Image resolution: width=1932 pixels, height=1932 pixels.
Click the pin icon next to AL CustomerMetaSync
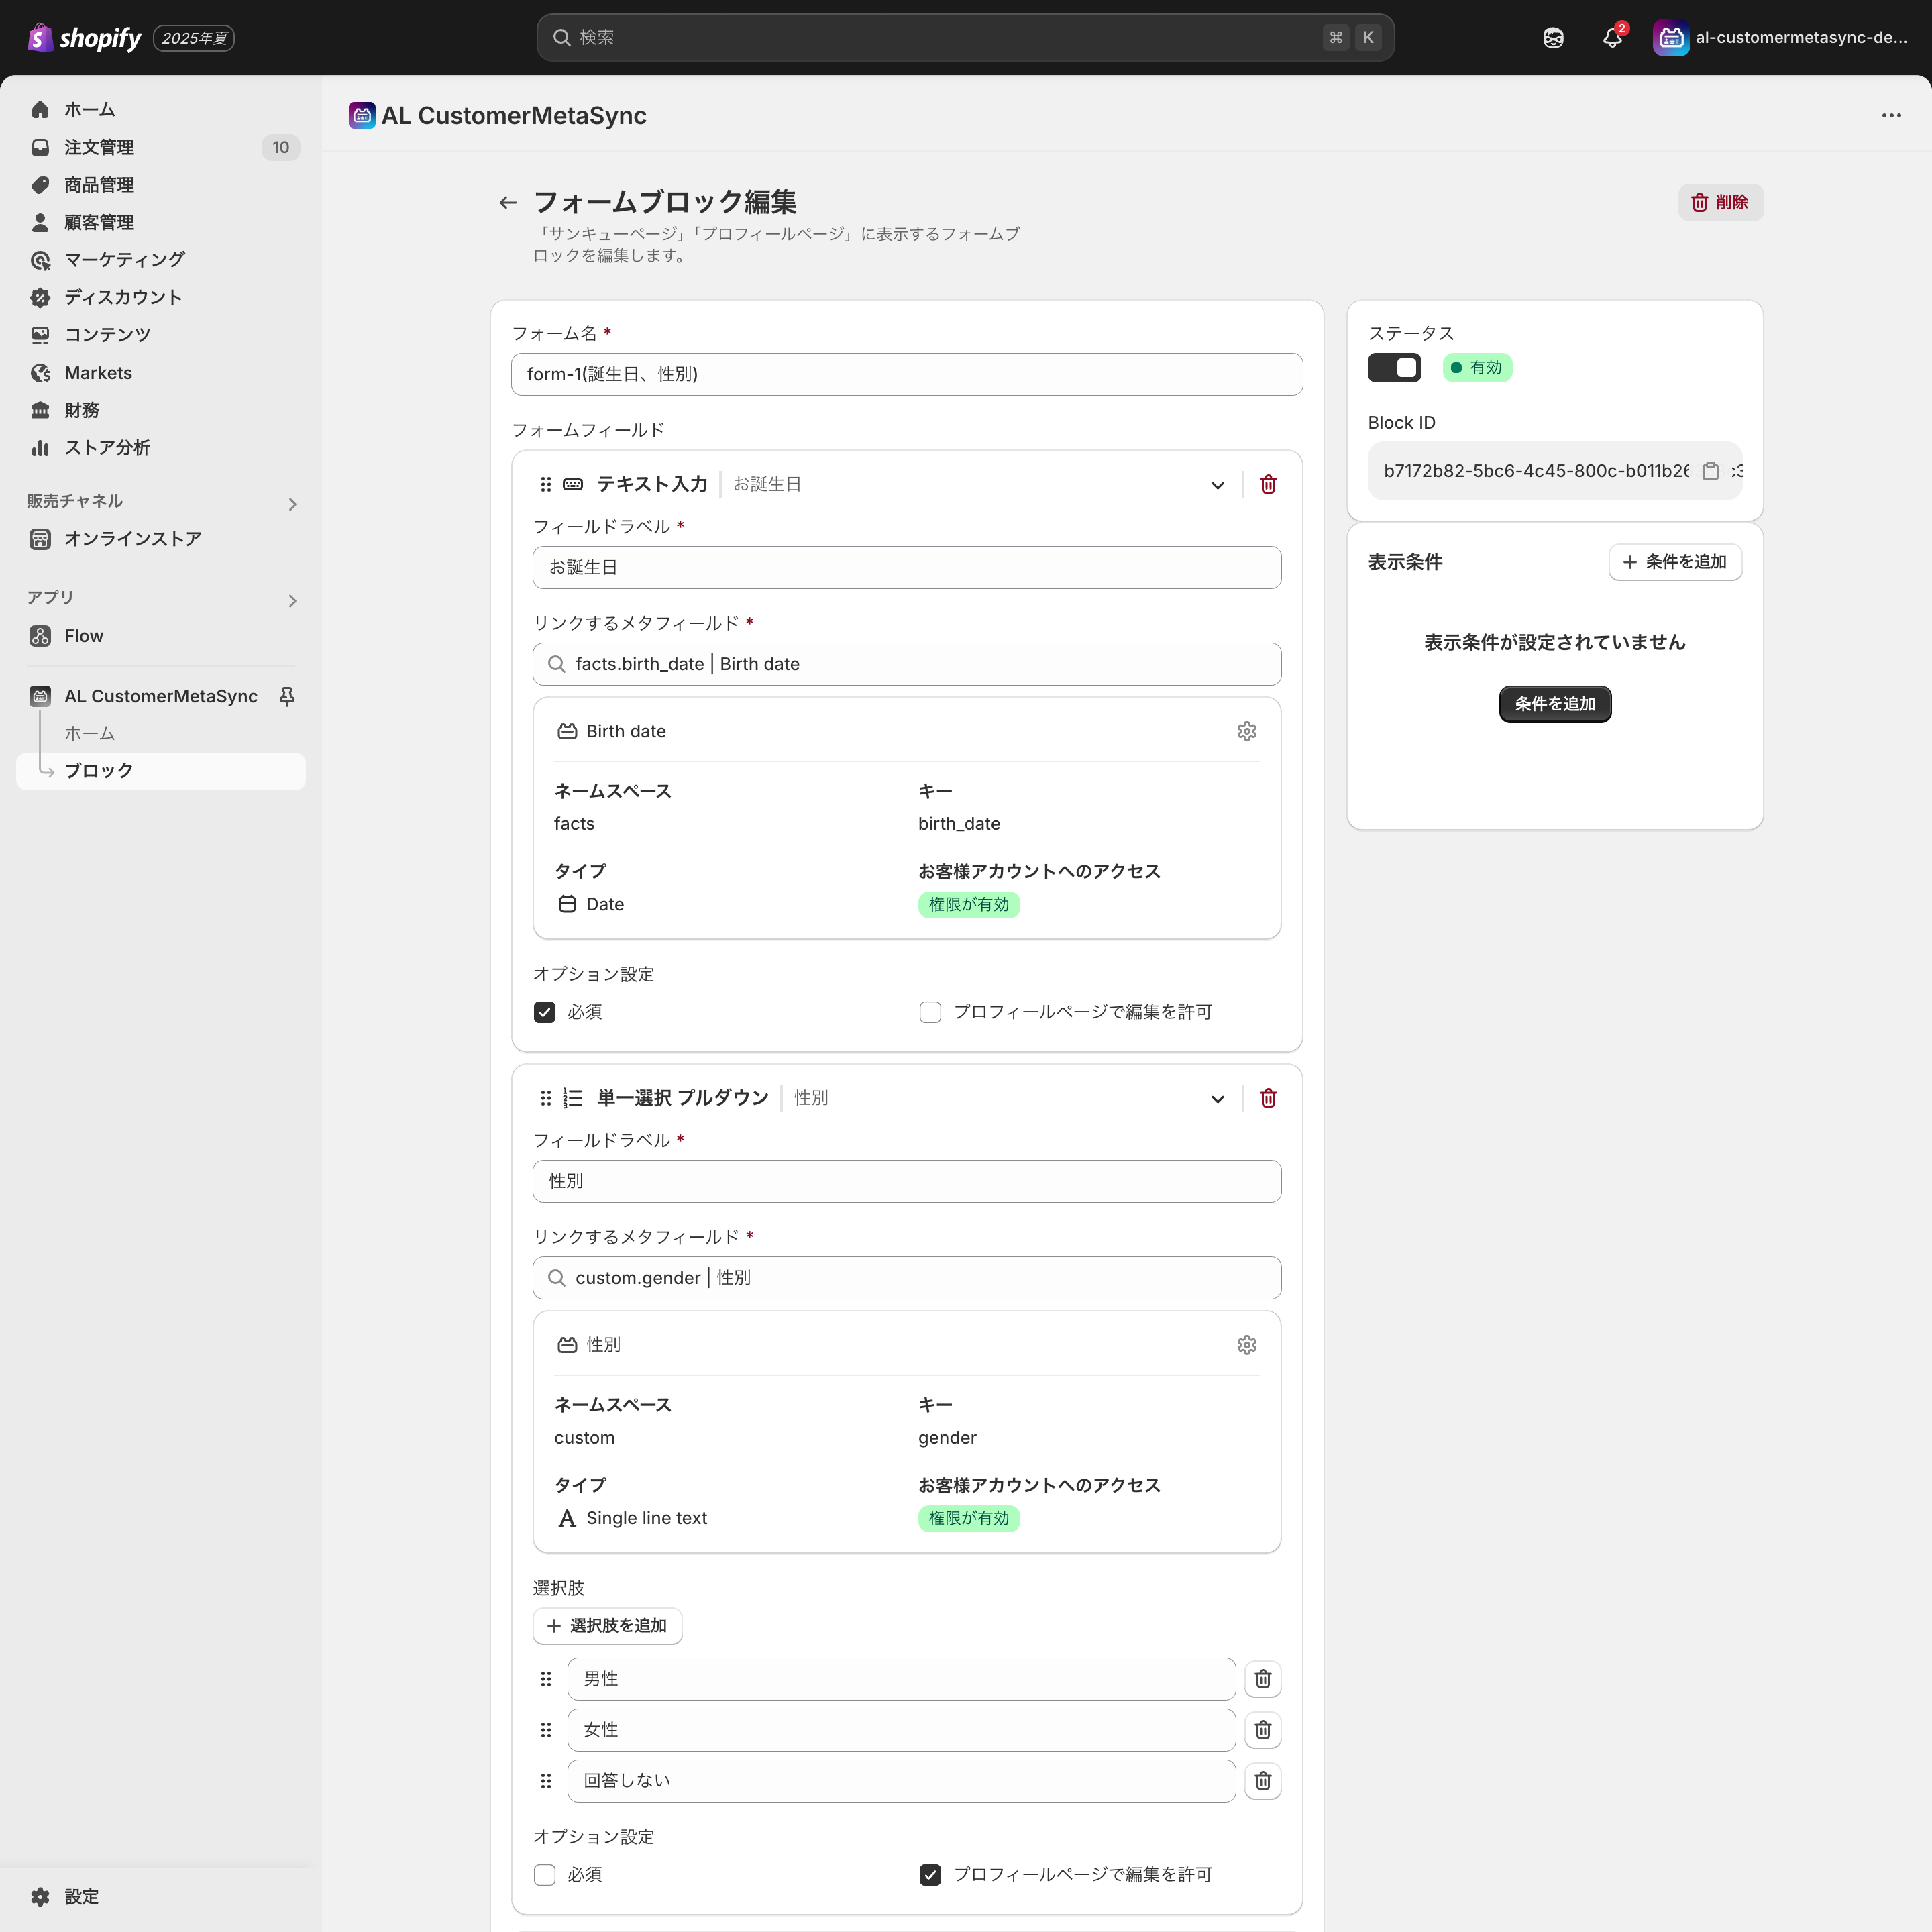point(287,696)
